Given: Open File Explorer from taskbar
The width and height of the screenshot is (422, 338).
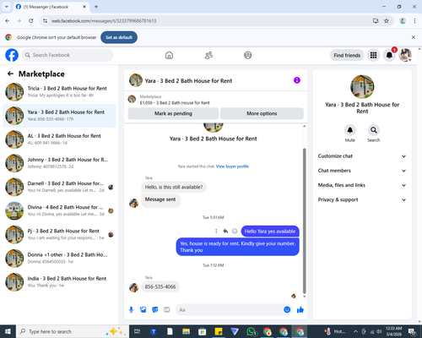Looking at the screenshot, I should pyautogui.click(x=186, y=331).
